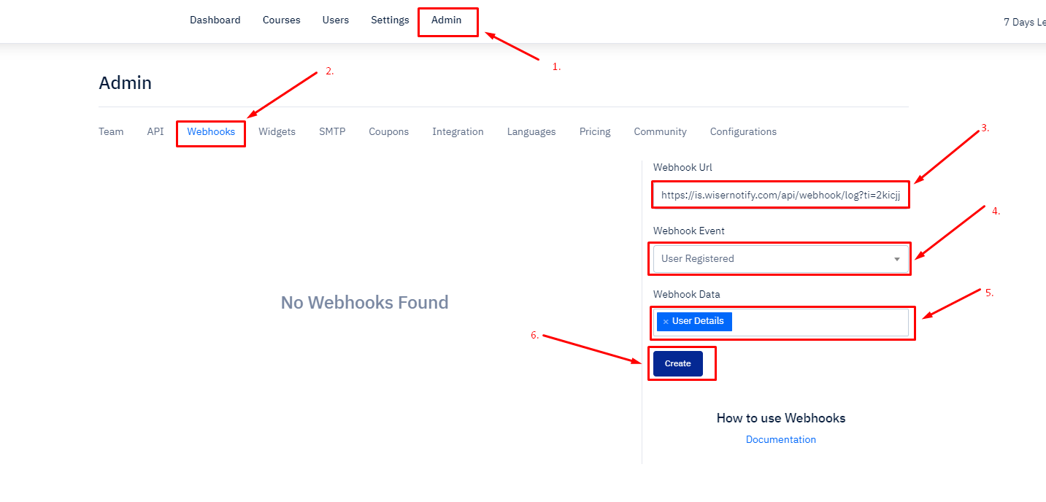
Task: Open the Pricing tab
Action: 595,132
